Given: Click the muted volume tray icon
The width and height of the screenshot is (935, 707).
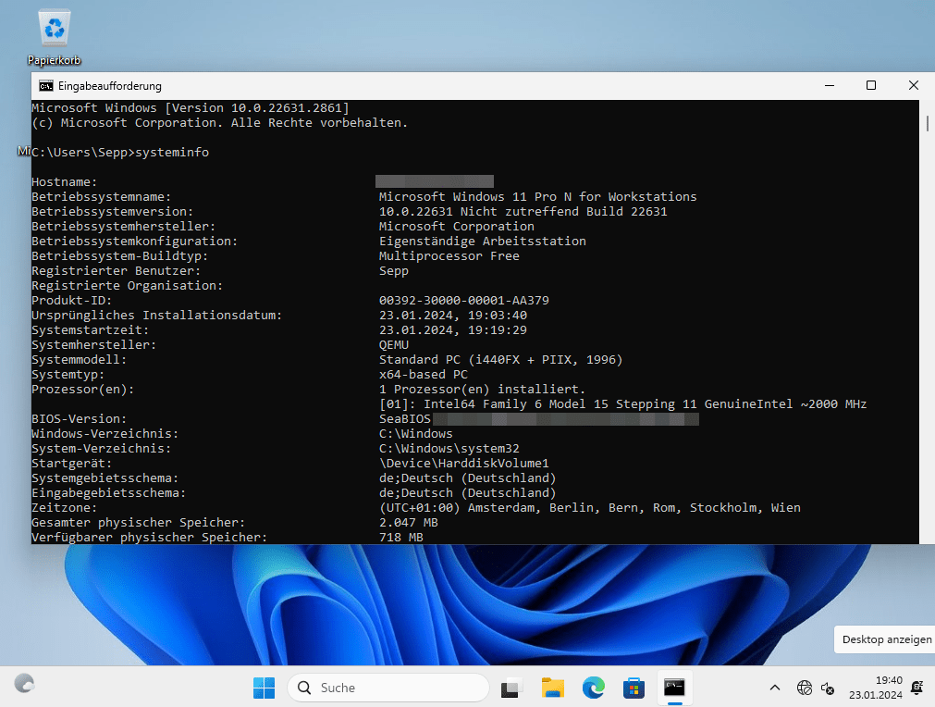Looking at the screenshot, I should [x=827, y=688].
